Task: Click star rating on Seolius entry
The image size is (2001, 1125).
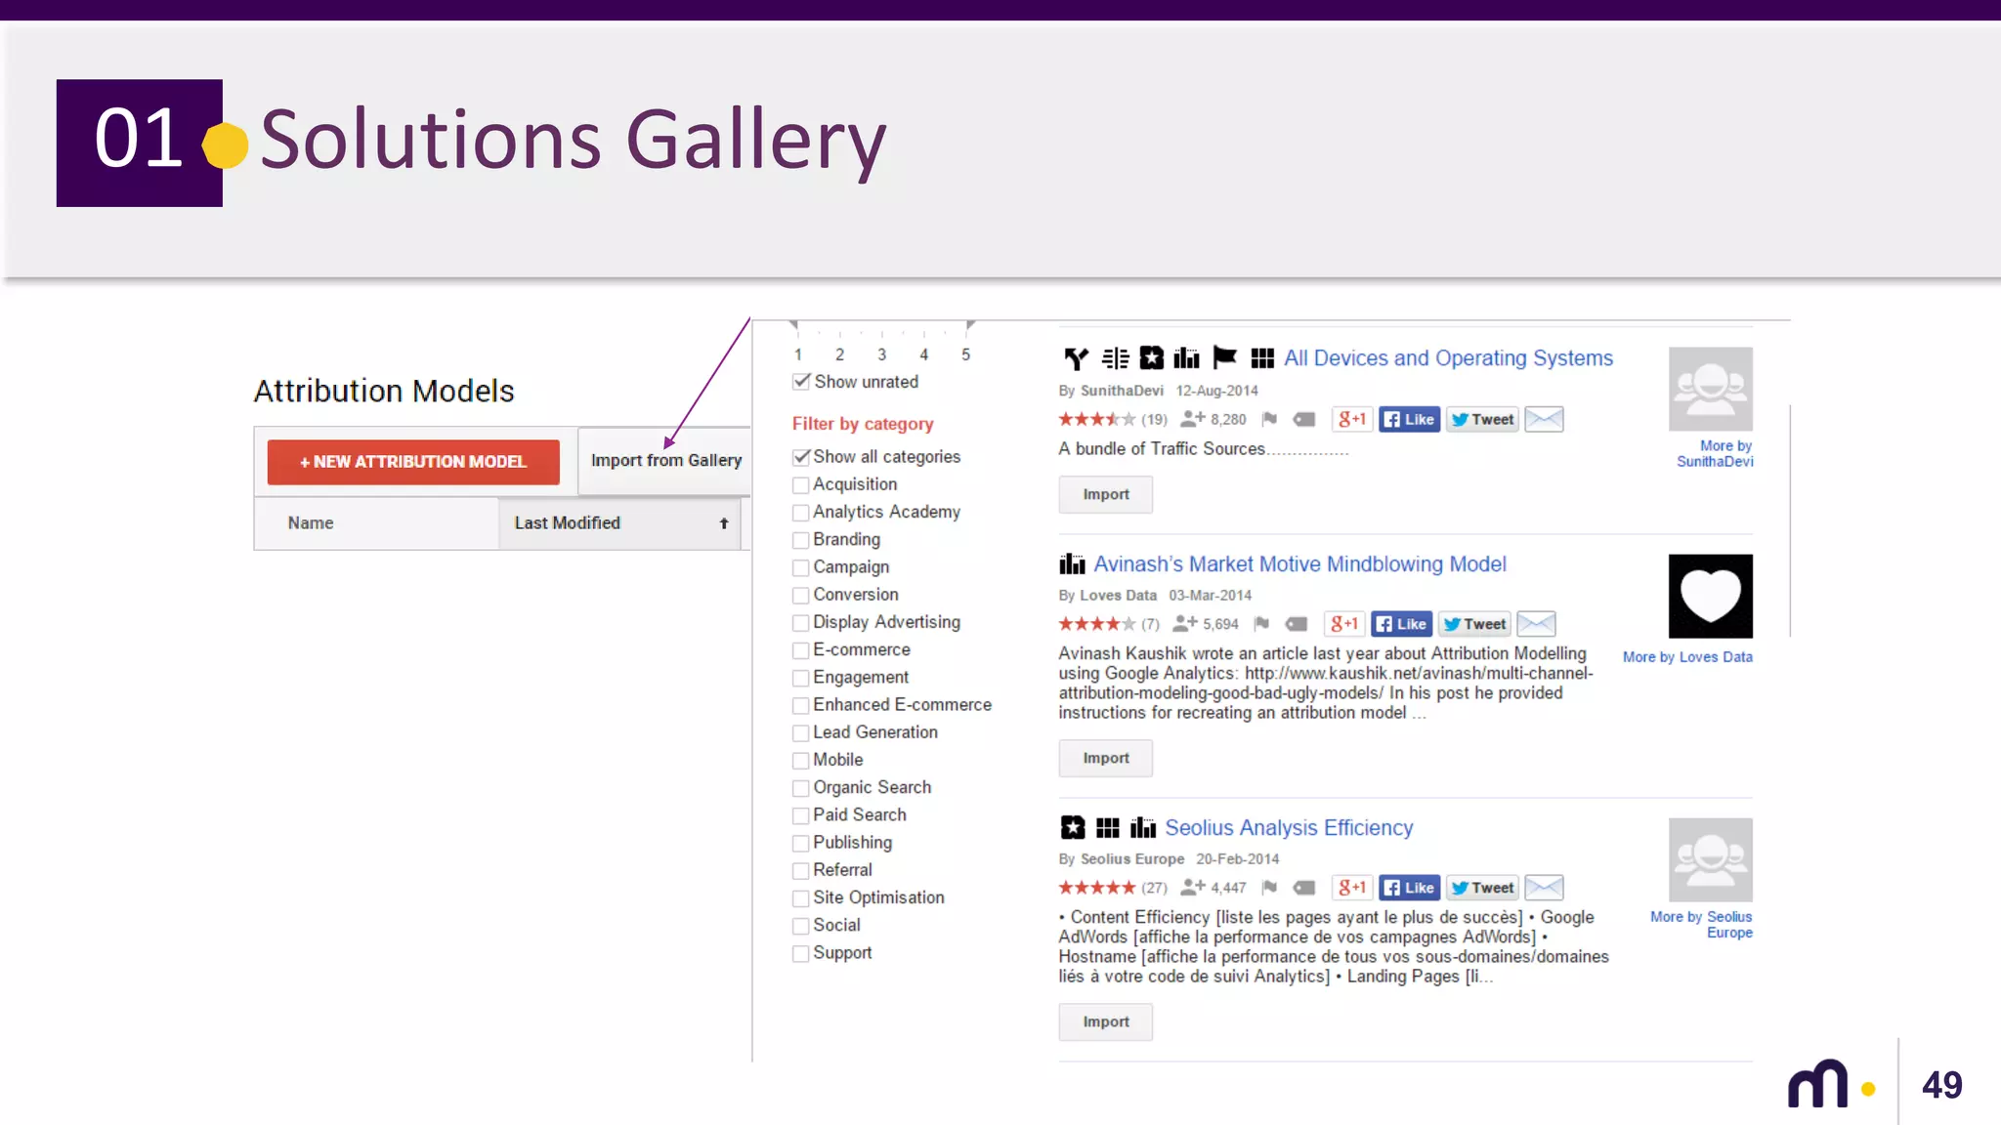Action: click(x=1096, y=888)
